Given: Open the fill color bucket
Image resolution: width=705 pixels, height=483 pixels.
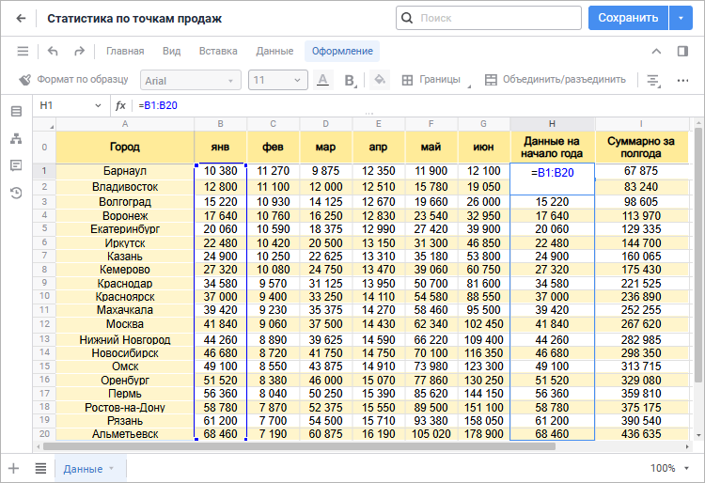Looking at the screenshot, I should pos(380,80).
